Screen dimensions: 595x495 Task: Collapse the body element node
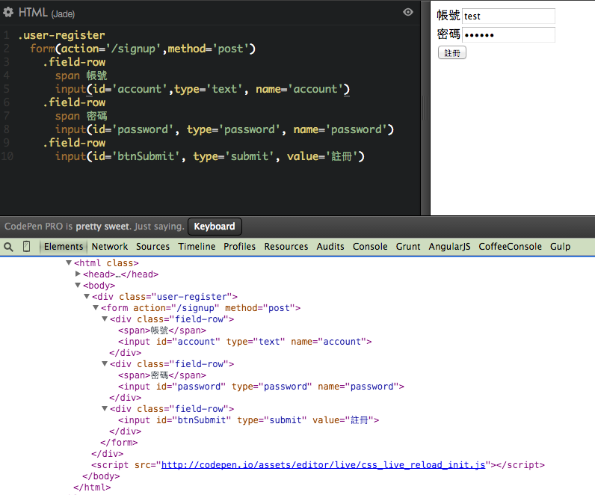click(x=78, y=286)
